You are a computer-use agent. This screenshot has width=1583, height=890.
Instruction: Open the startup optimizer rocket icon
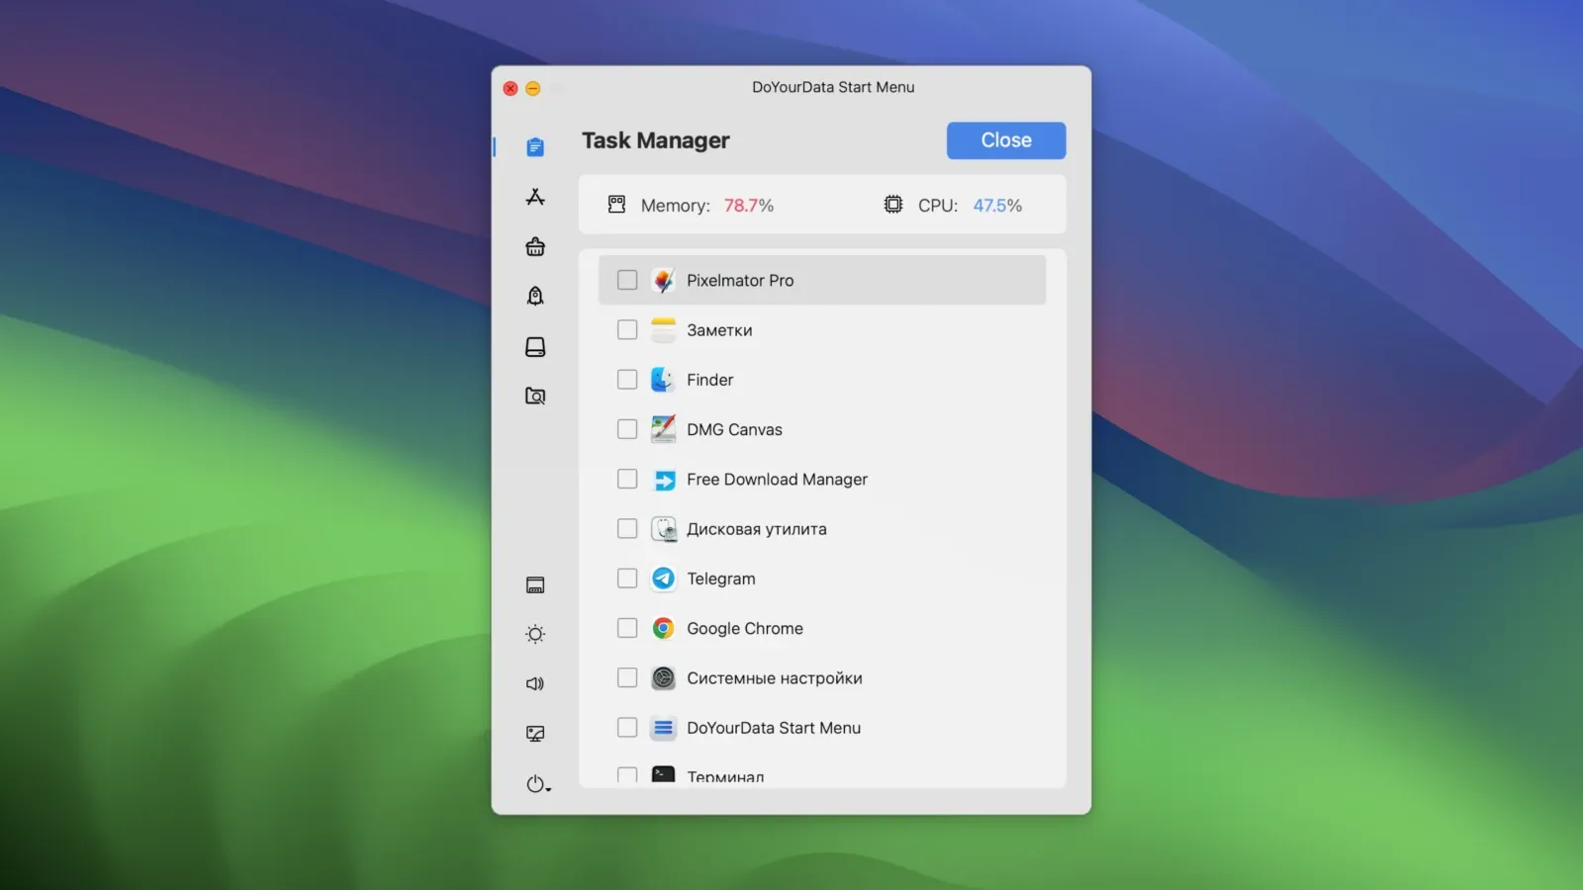(x=534, y=296)
